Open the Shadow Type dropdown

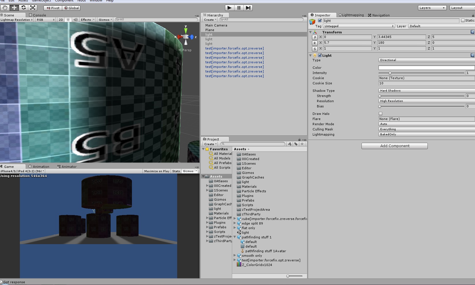click(427, 91)
